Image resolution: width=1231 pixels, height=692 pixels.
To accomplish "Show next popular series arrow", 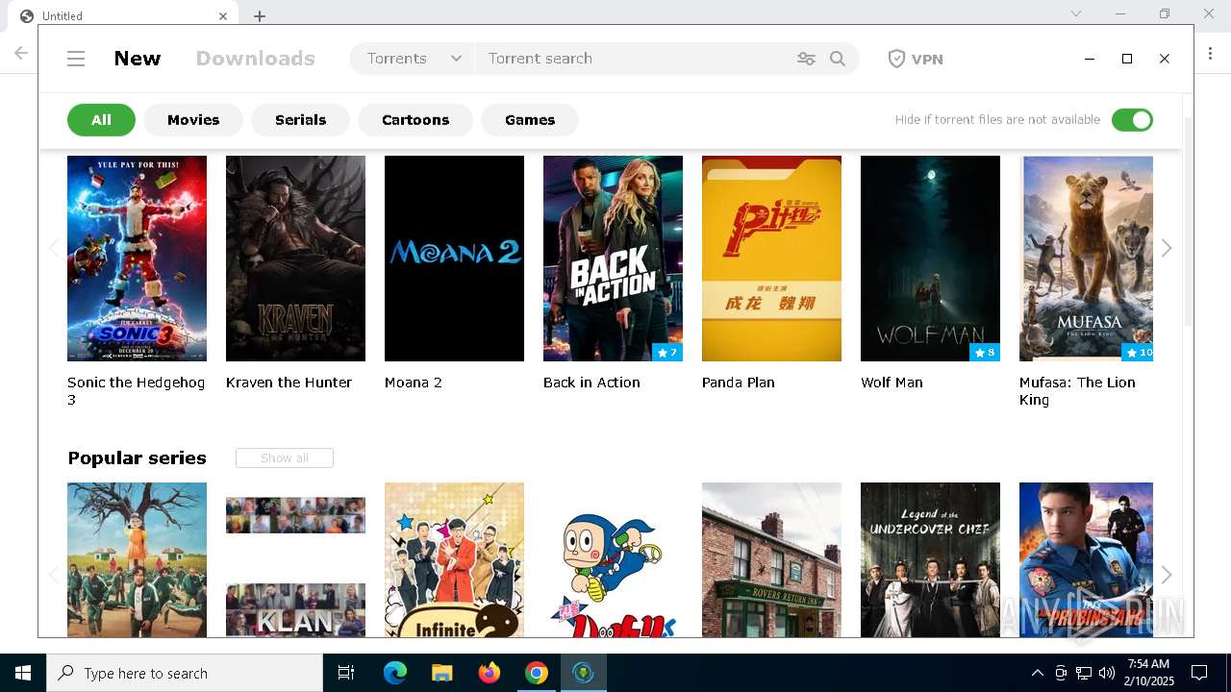I will pos(1167,575).
